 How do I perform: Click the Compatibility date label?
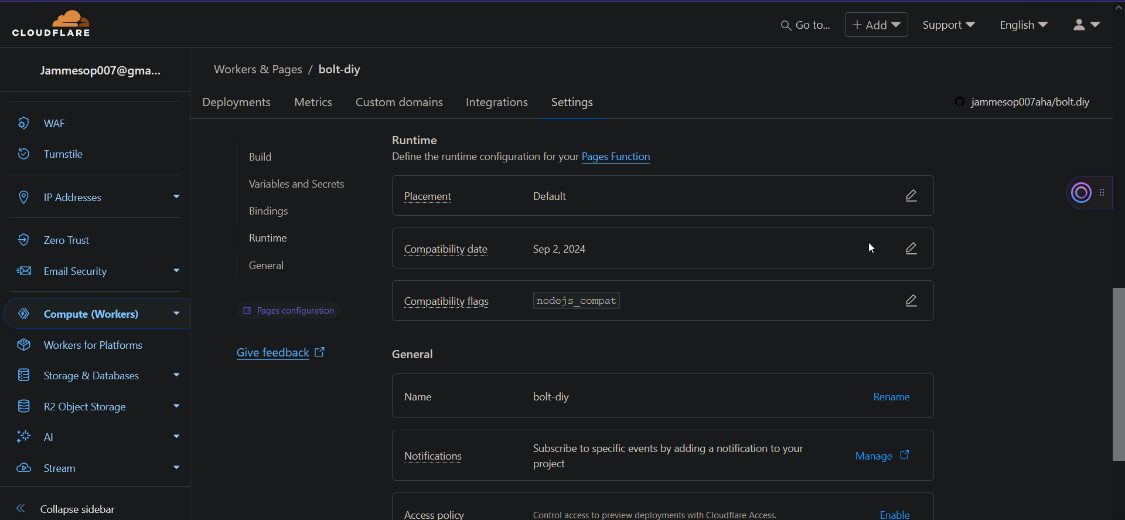coord(446,249)
